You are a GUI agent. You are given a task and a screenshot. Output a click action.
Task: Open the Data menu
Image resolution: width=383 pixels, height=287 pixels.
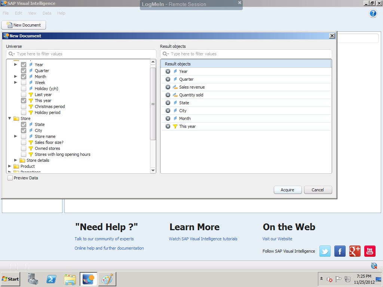tap(47, 13)
